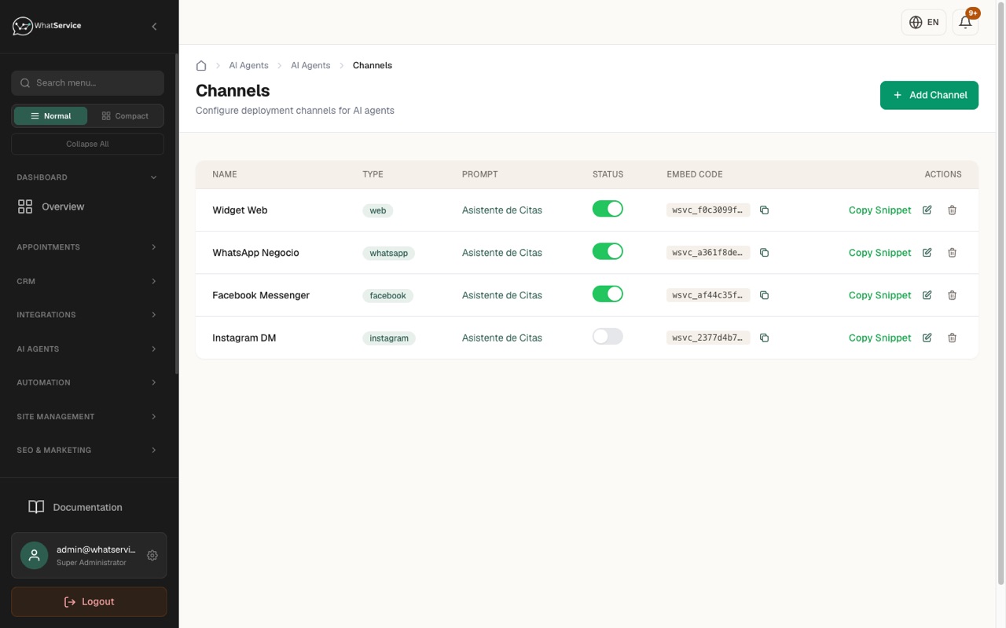Viewport: 1006px width, 628px height.
Task: Edit the Facebook Messenger channel
Action: pos(927,295)
